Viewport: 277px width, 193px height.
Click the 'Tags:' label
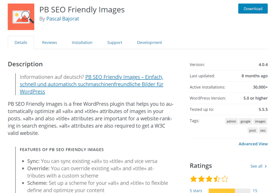pyautogui.click(x=194, y=121)
